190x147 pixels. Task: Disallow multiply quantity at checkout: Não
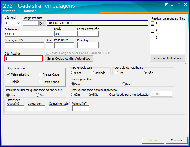(x=37, y=95)
